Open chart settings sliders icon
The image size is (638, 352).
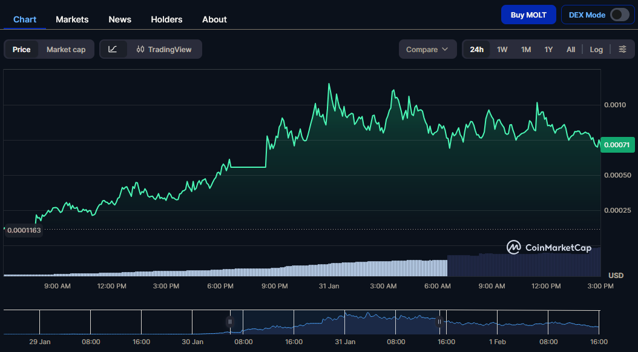(x=622, y=49)
